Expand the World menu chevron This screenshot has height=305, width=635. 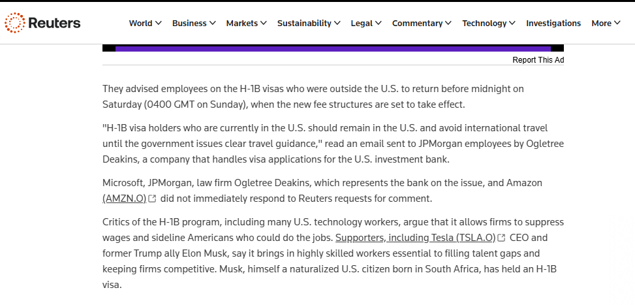159,24
